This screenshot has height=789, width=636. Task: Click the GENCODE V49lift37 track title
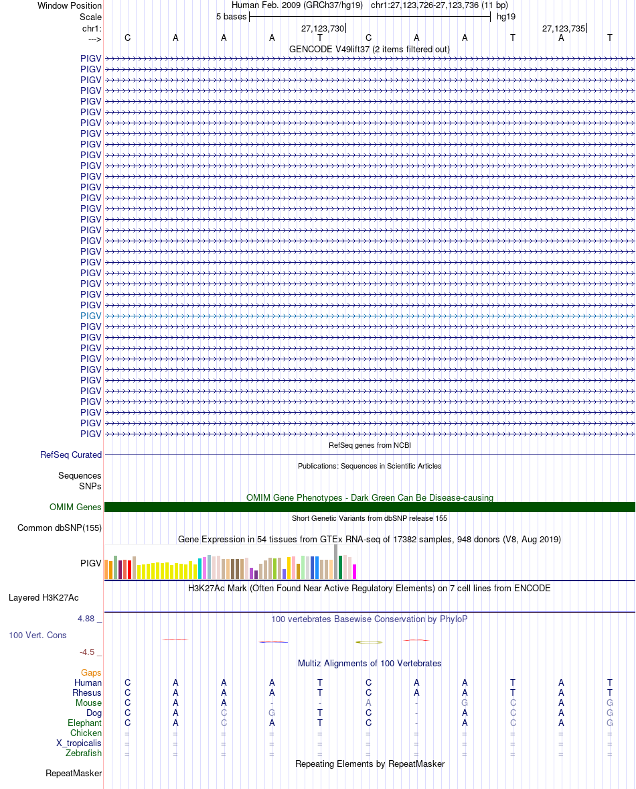click(370, 50)
